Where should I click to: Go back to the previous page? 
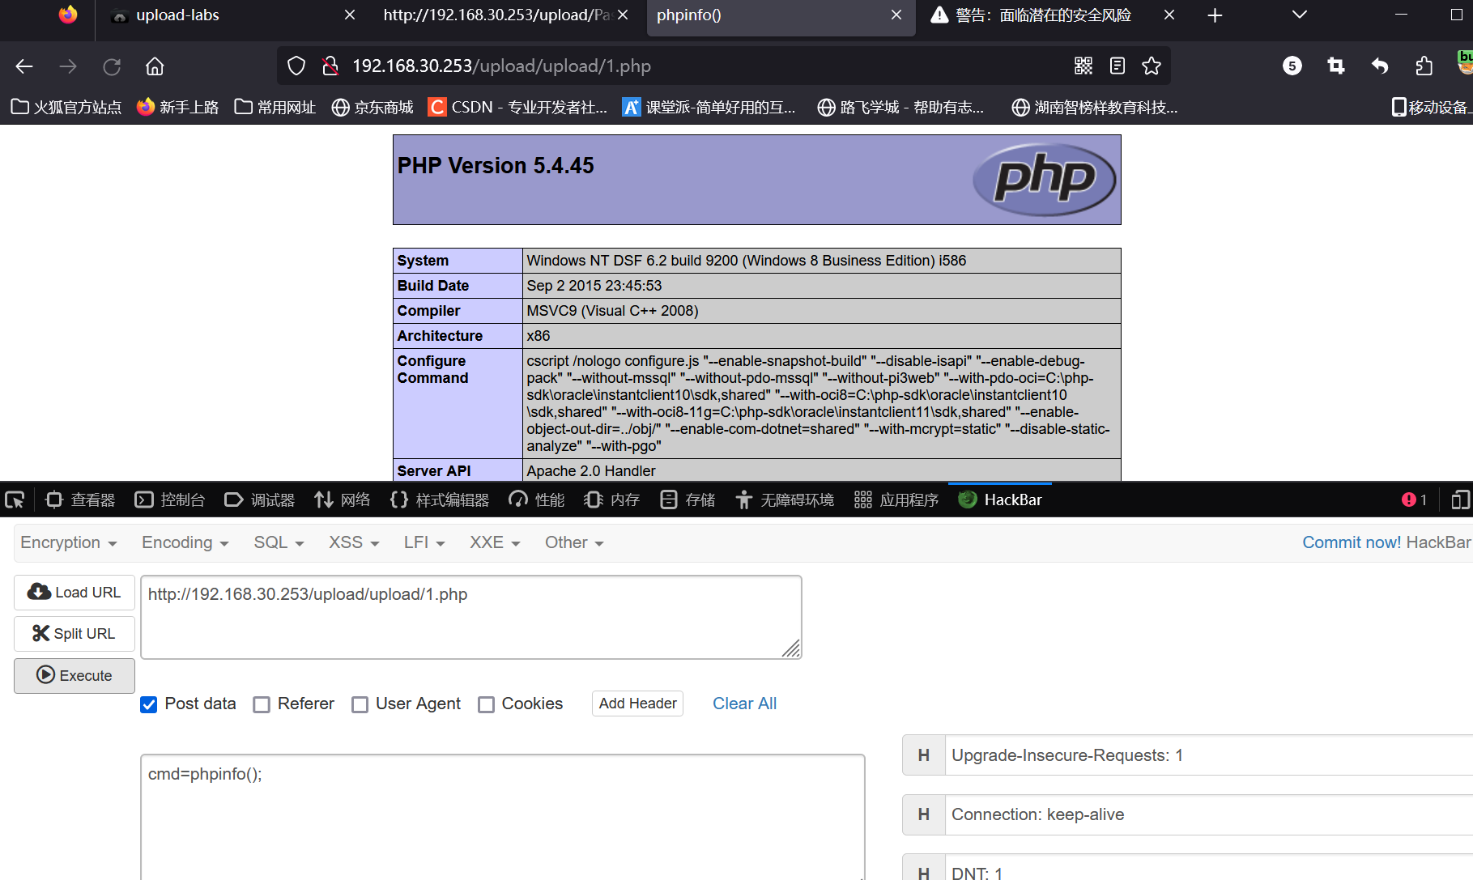[x=24, y=66]
